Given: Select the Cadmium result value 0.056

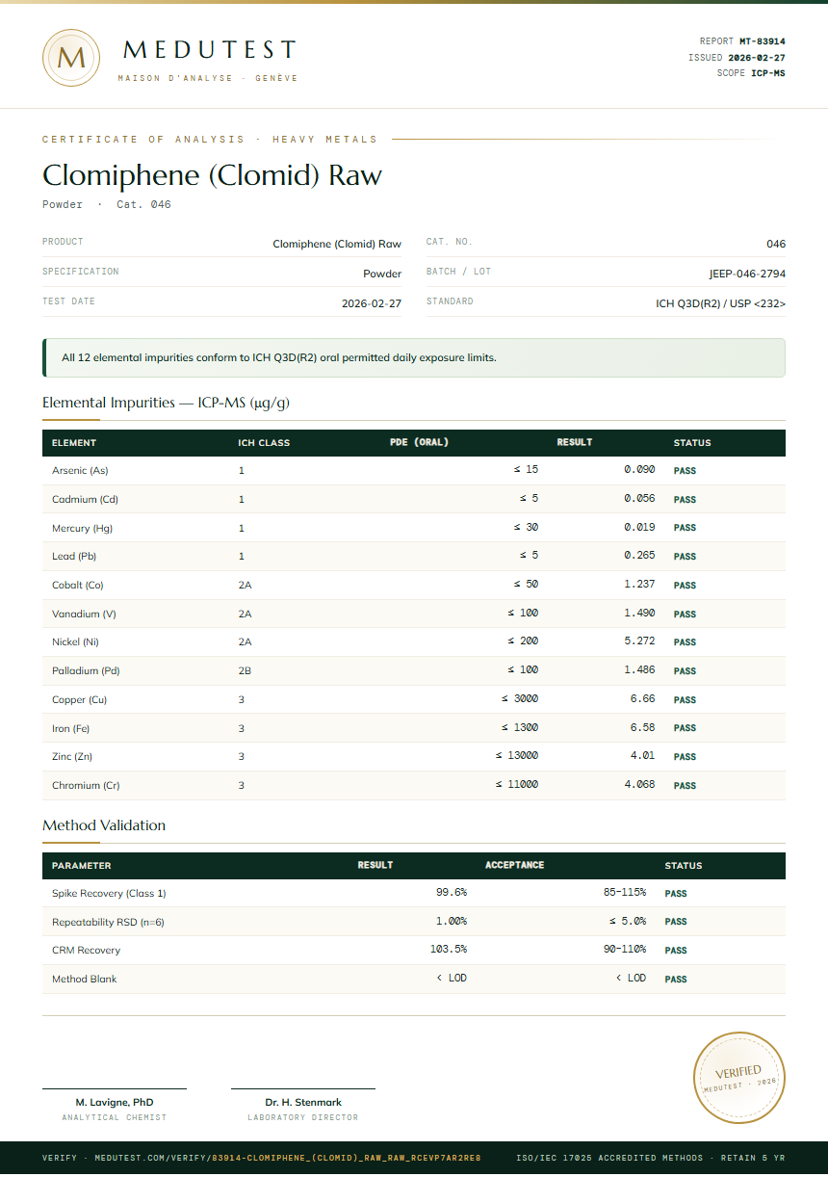Looking at the screenshot, I should [x=639, y=499].
